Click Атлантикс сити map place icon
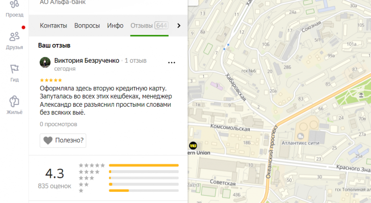Image resolution: width=371 pixels, height=203 pixels. [300, 136]
